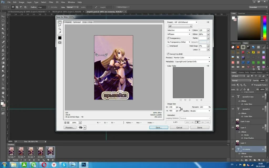Click the chain link constrain proportions icon
The height and width of the screenshot is (168, 269).
[x=182, y=109]
